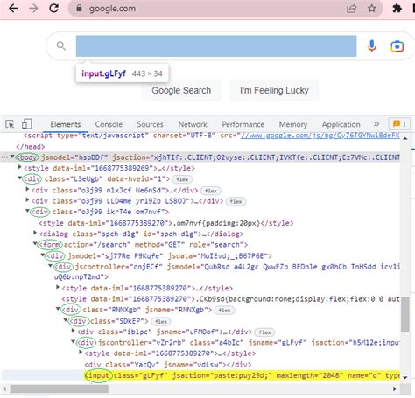Image resolution: width=415 pixels, height=398 pixels.
Task: Toggle the flex badge on iblpc div
Action: (x=264, y=332)
